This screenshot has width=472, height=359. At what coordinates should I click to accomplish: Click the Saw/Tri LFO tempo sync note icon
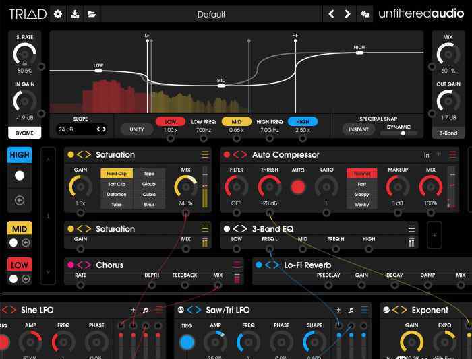pyautogui.click(x=351, y=310)
